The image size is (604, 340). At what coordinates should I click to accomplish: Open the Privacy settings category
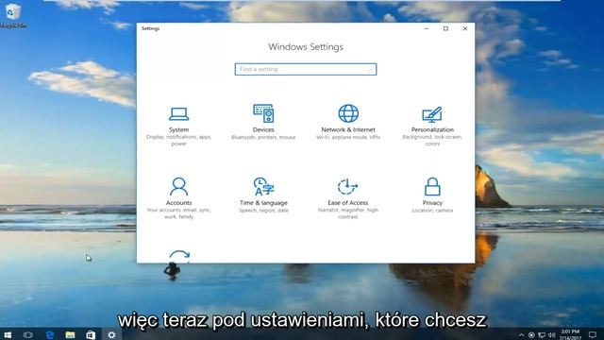pos(432,195)
